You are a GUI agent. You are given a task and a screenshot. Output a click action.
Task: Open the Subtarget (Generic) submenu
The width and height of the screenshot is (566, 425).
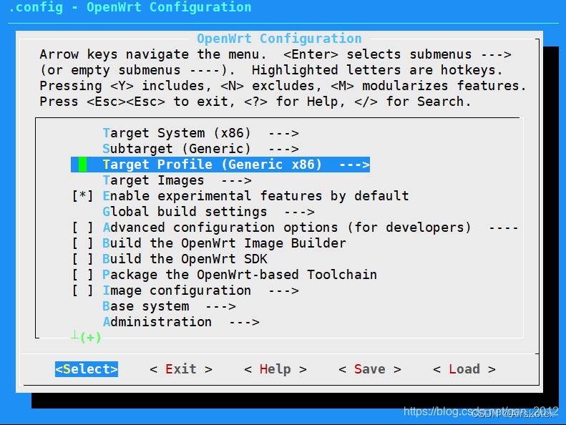pos(200,149)
